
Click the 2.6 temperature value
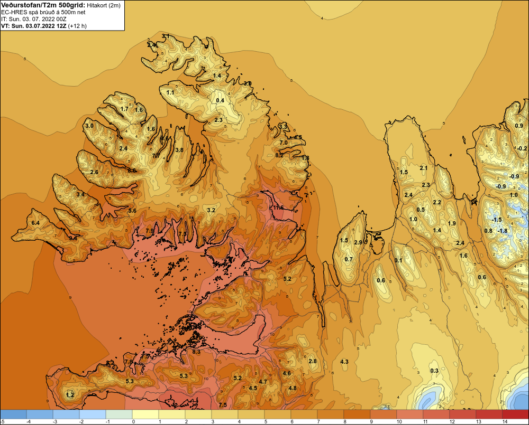click(94, 172)
